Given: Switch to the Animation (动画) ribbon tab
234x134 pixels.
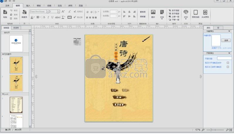Looking at the screenshot, I should (49, 6).
